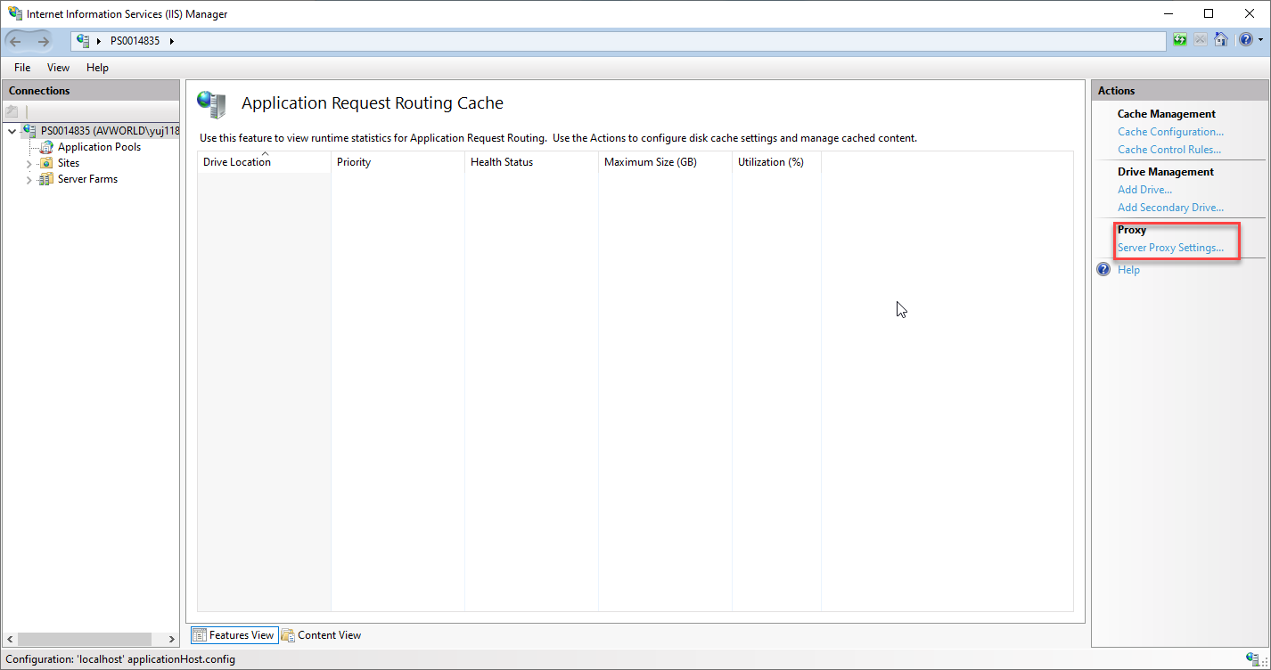
Task: Select the PS0014835 server node in Connections
Action: click(x=110, y=131)
